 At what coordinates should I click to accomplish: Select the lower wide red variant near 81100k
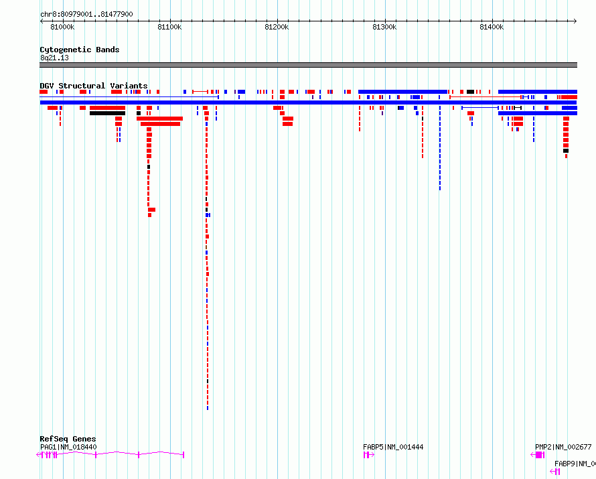pyautogui.click(x=161, y=124)
